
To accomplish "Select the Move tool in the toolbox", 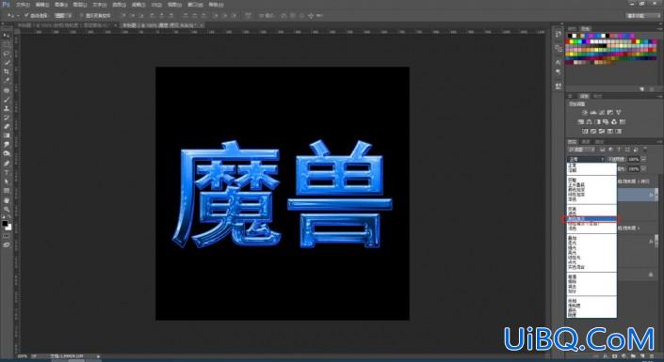I will 7,36.
